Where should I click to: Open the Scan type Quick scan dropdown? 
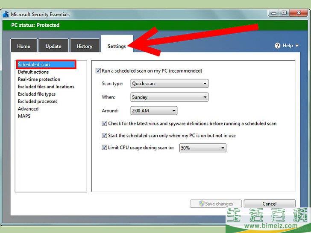(169, 83)
